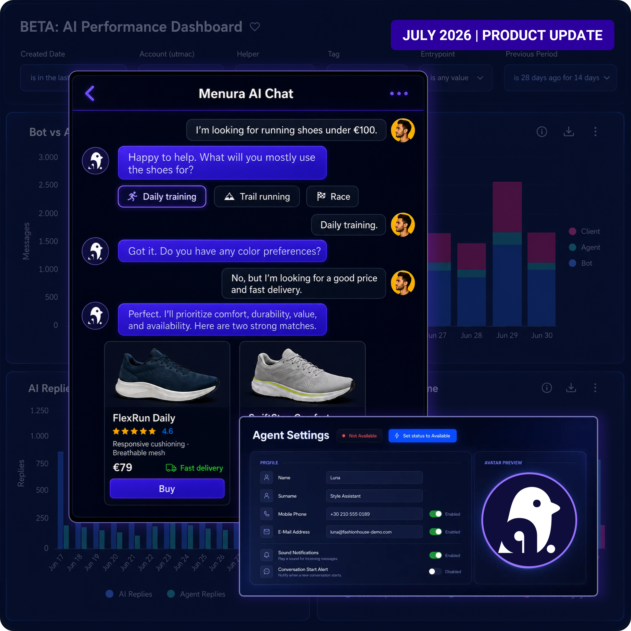Image resolution: width=631 pixels, height=631 pixels.
Task: Open vertical dots menu on top chart
Action: point(595,132)
